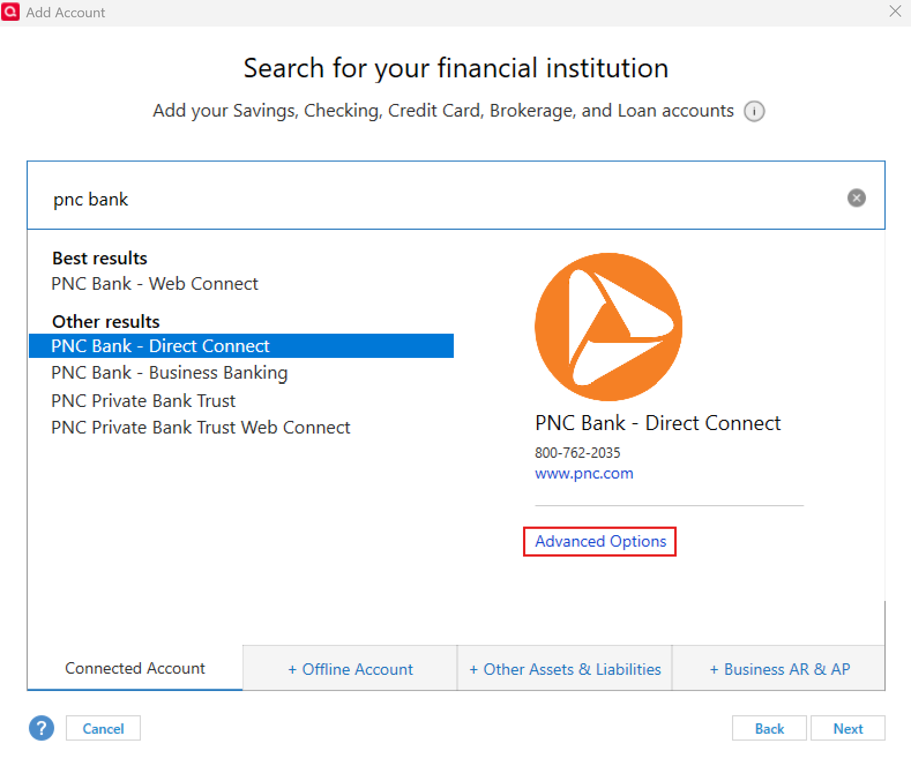Click the info icon beside the subtitle
911x762 pixels.
pyautogui.click(x=754, y=111)
